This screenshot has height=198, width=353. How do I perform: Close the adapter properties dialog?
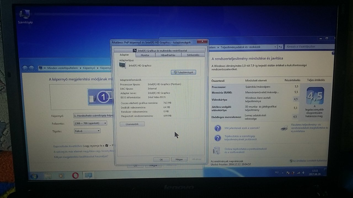click(x=202, y=42)
